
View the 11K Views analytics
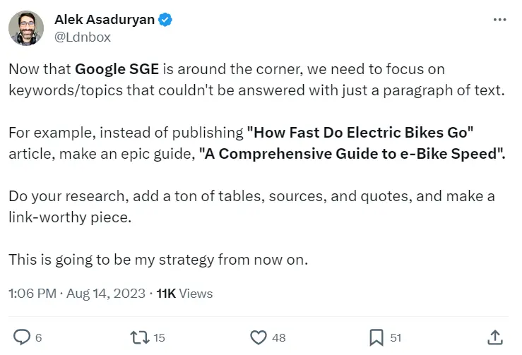tap(184, 293)
